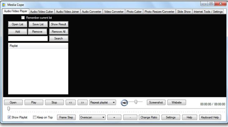Click the 00:00:00 / 00:00:00 time display
The image size is (228, 127).
click(x=213, y=104)
